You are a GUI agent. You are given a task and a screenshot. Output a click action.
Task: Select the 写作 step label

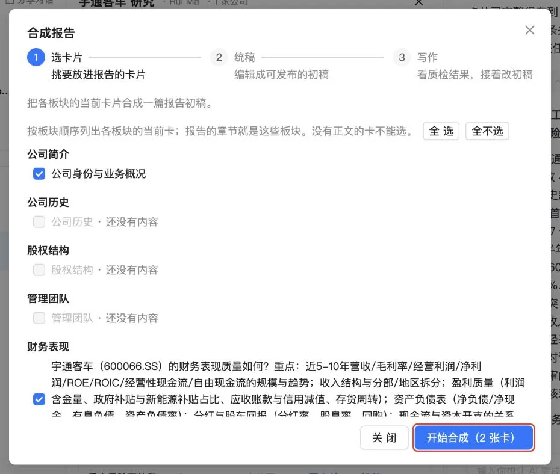pos(428,57)
